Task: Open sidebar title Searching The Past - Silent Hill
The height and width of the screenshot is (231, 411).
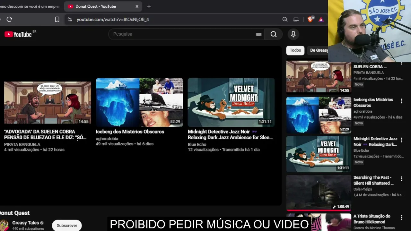Action: (x=373, y=180)
